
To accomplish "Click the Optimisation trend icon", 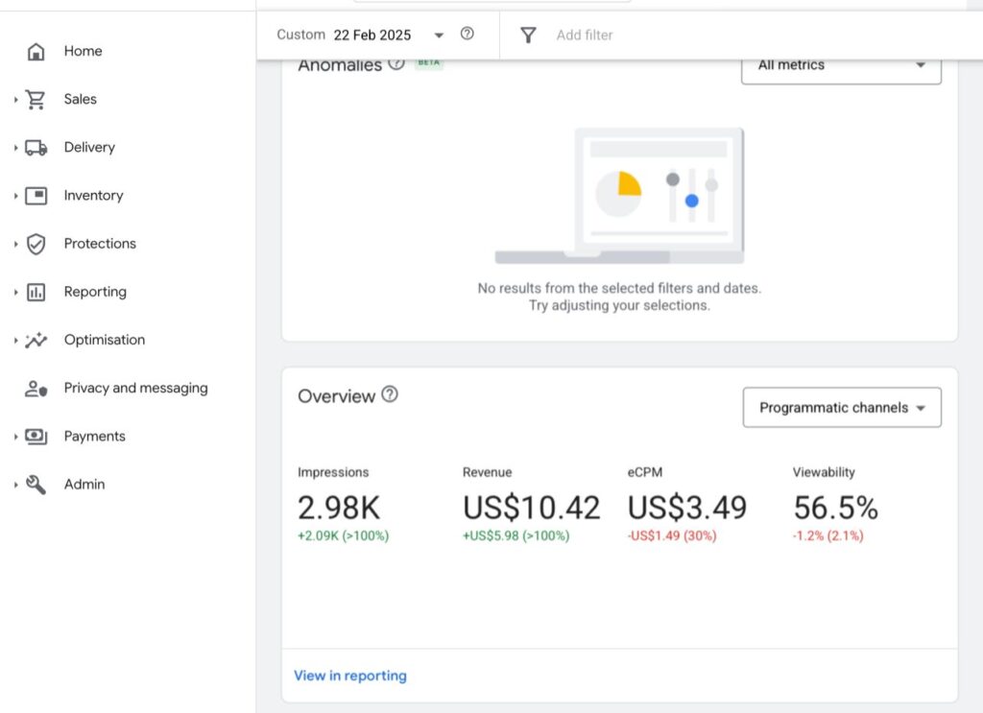I will pos(36,340).
